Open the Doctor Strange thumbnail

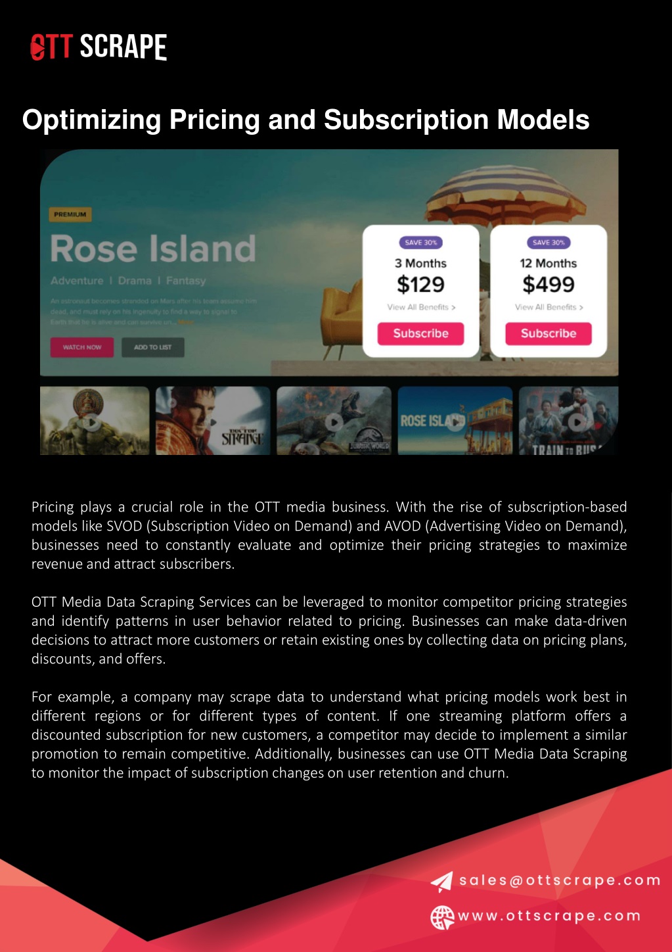coord(213,421)
